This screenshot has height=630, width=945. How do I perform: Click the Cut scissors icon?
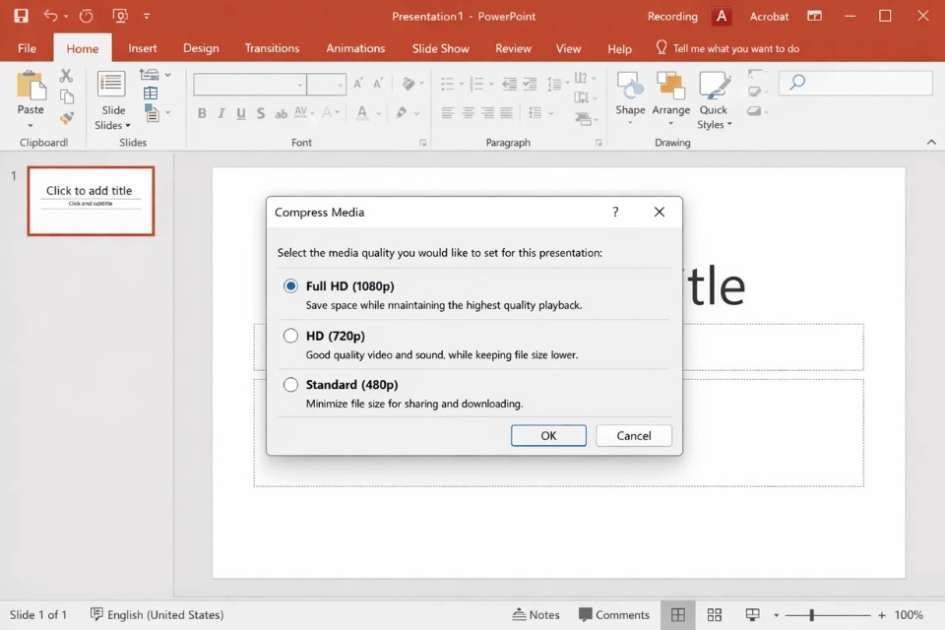pyautogui.click(x=66, y=75)
